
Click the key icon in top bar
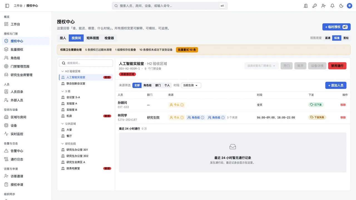point(315,6)
